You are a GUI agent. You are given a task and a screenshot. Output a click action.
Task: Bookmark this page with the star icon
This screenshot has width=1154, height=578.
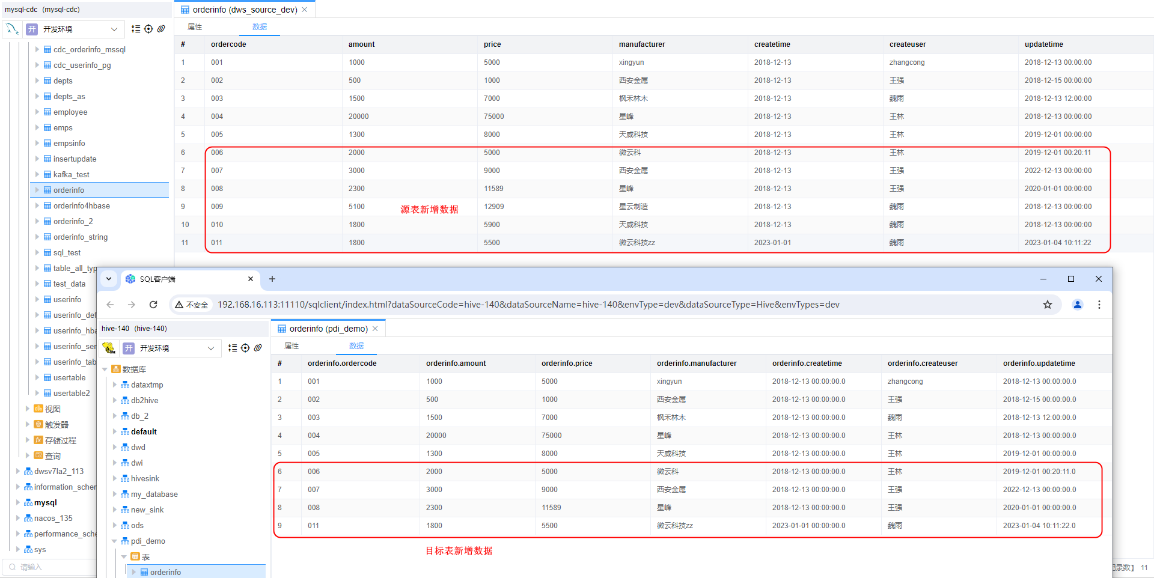(x=1048, y=305)
